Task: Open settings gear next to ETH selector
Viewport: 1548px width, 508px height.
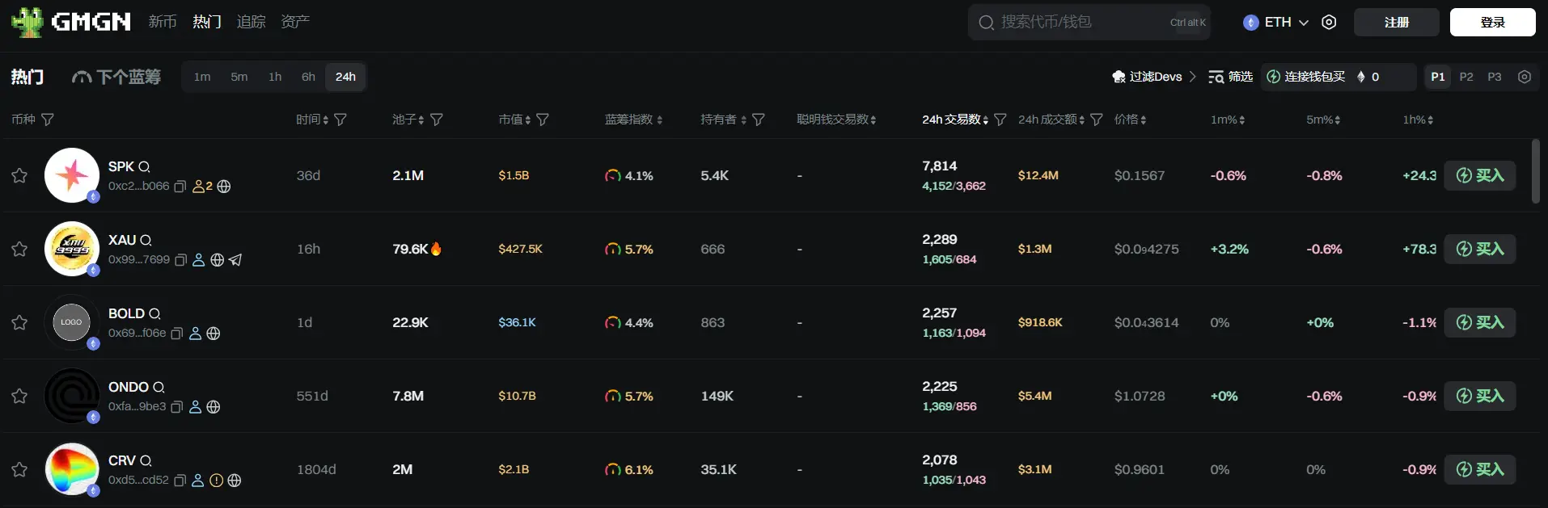Action: click(x=1329, y=23)
